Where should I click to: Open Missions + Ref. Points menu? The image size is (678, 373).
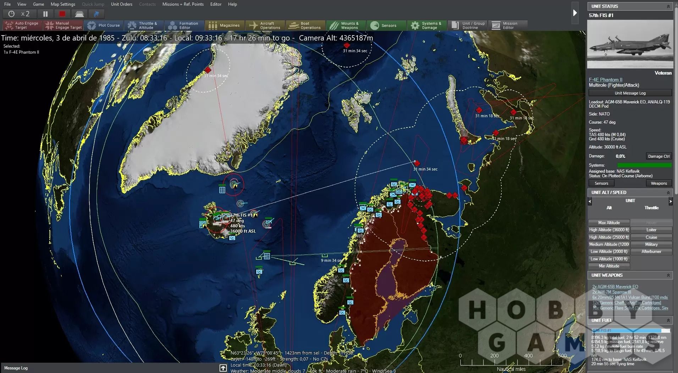click(183, 4)
